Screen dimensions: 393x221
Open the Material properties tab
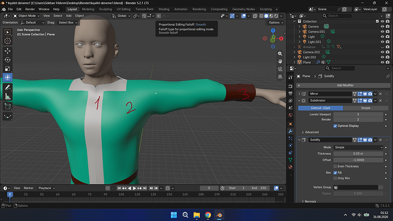click(x=290, y=167)
